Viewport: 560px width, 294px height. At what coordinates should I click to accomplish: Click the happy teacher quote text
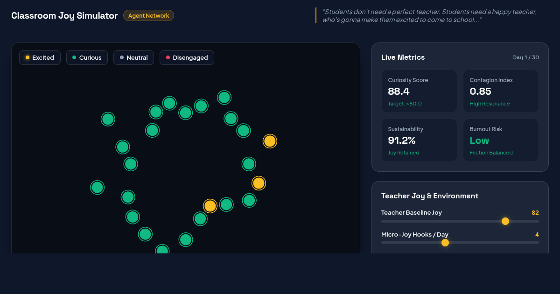[x=429, y=15]
